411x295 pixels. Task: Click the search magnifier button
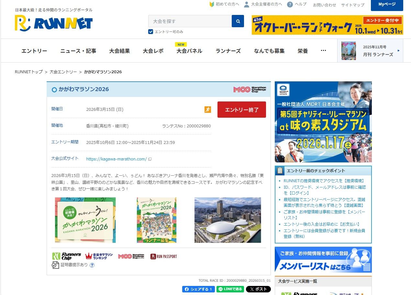click(x=238, y=21)
